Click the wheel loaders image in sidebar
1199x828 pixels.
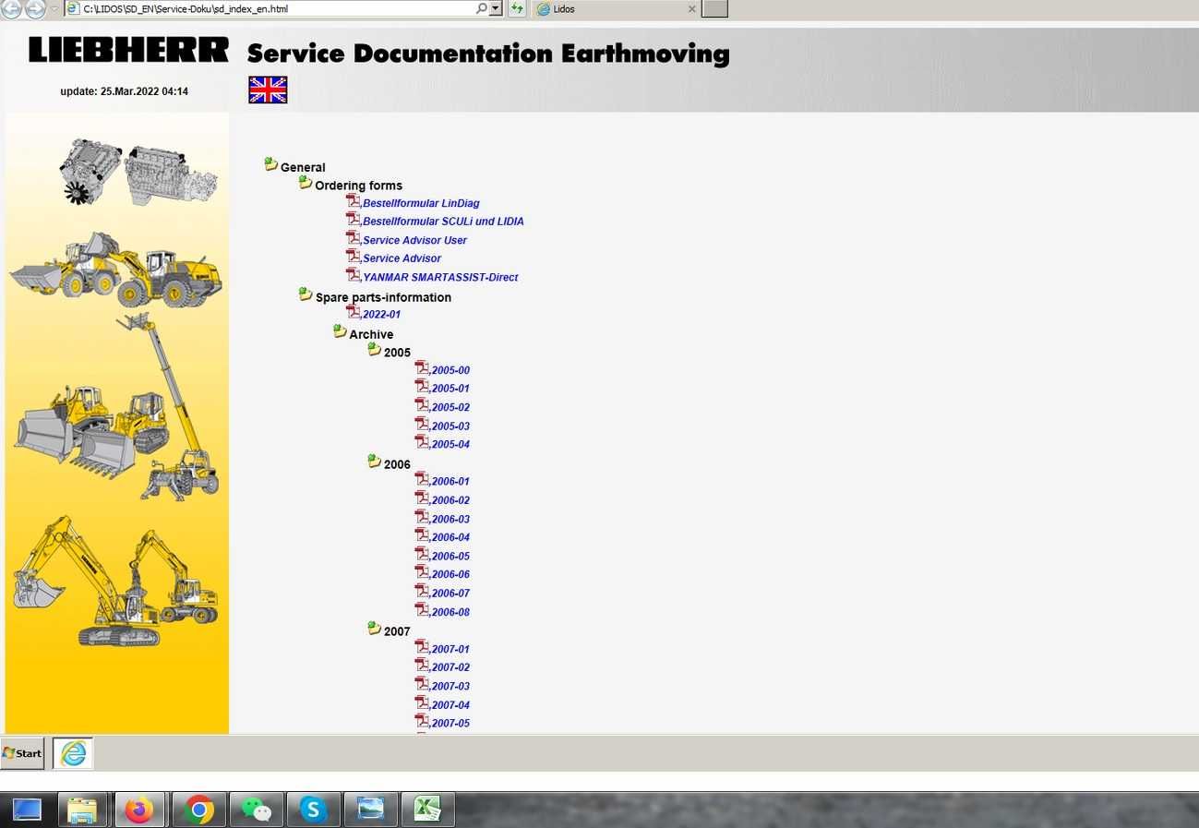tap(116, 270)
